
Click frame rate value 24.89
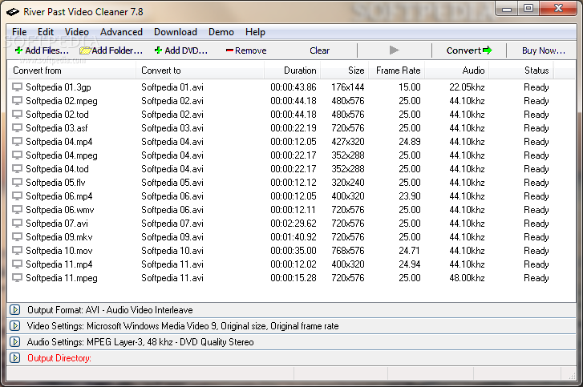click(410, 142)
